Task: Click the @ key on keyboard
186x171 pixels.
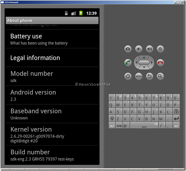Action: (x=126, y=125)
